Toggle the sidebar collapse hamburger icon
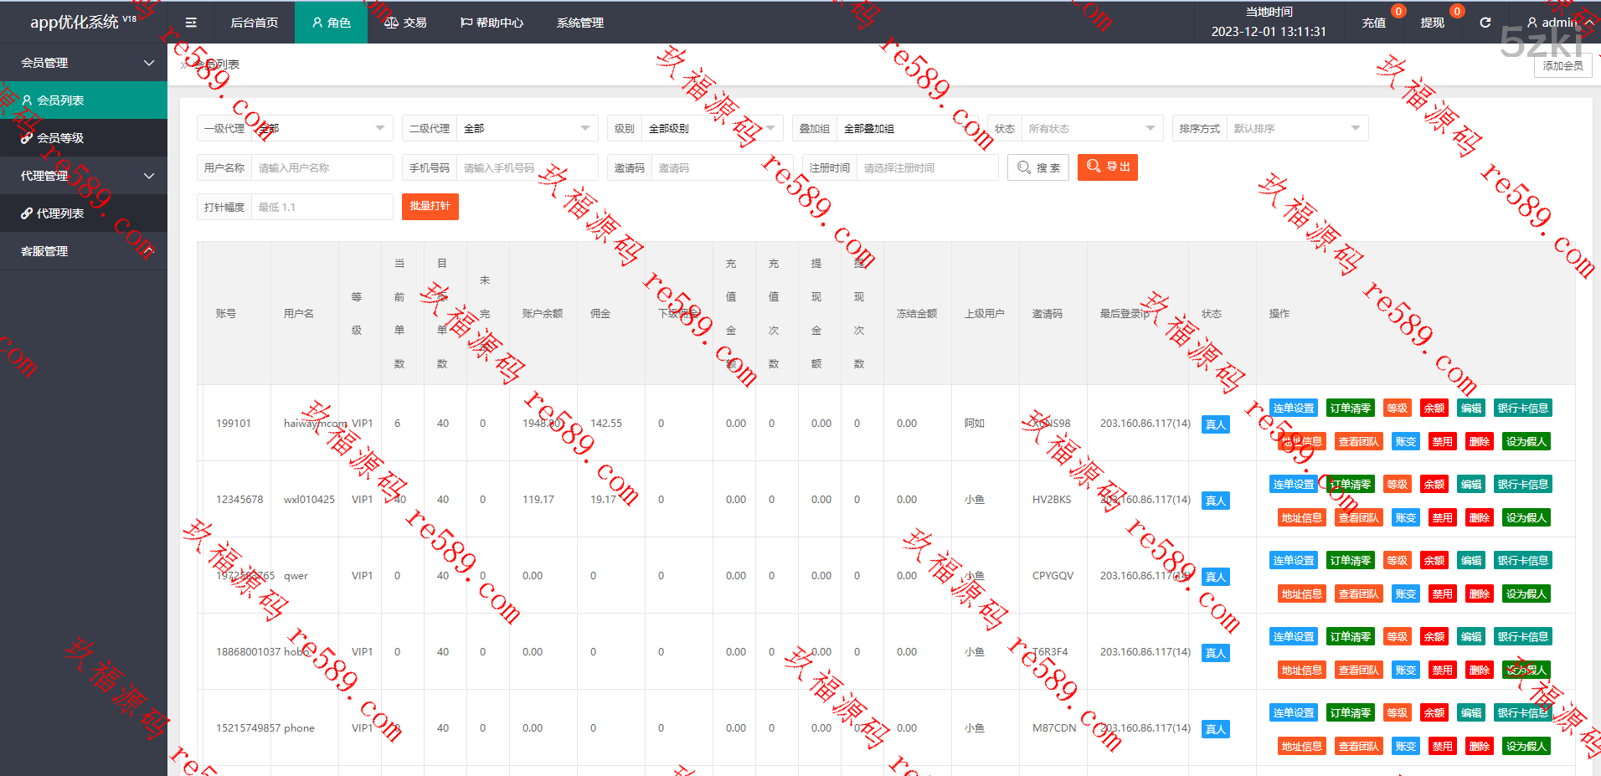The height and width of the screenshot is (776, 1601). (x=191, y=23)
